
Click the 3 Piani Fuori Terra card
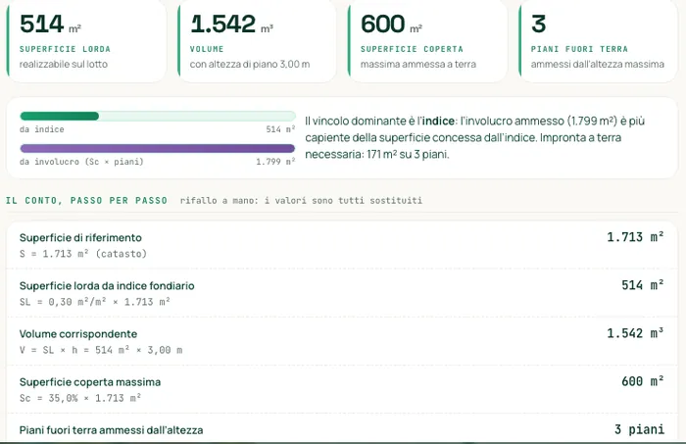tap(598, 41)
